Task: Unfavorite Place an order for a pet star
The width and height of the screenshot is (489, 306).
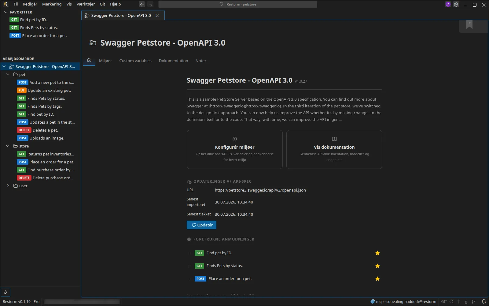Action: 377,279
